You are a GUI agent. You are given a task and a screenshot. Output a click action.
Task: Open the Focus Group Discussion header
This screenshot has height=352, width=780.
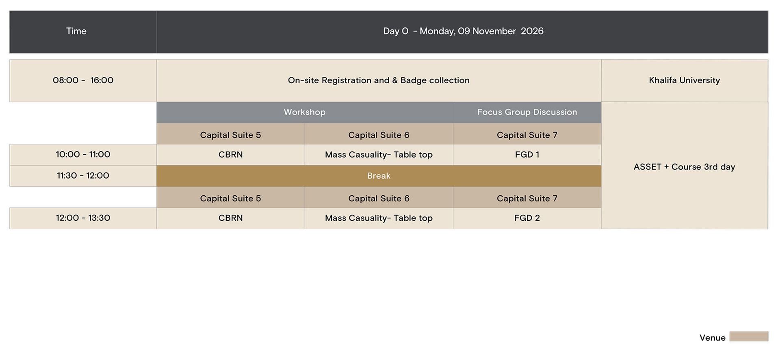(x=527, y=112)
